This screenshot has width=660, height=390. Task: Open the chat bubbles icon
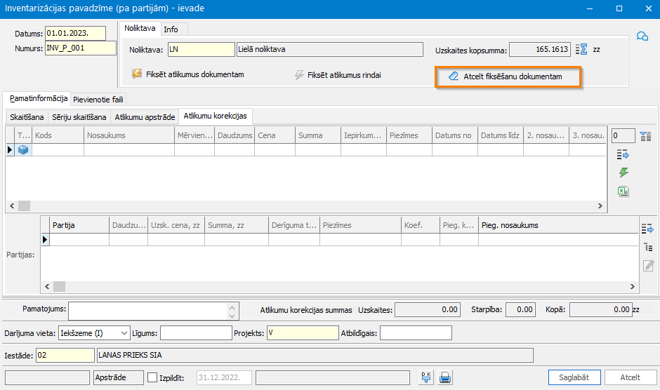pos(642,36)
